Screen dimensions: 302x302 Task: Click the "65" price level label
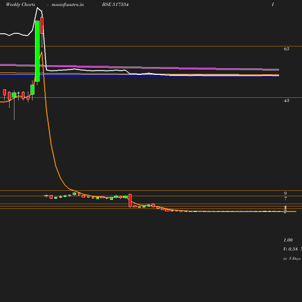click(286, 49)
